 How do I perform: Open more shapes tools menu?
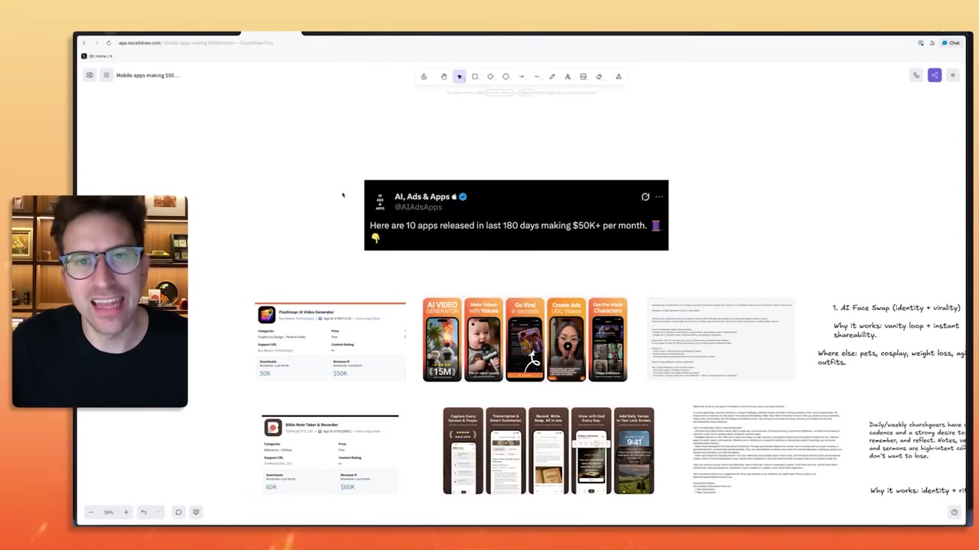[x=619, y=76]
